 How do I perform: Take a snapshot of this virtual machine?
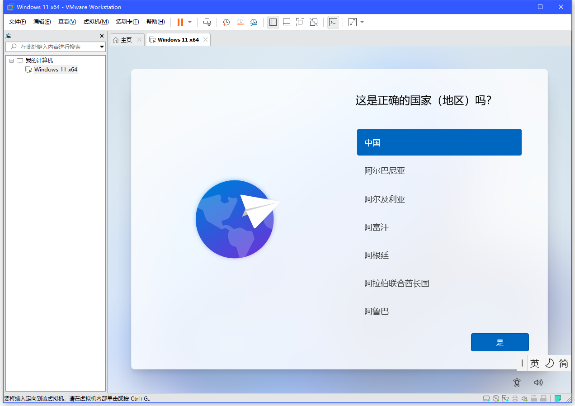pos(226,22)
